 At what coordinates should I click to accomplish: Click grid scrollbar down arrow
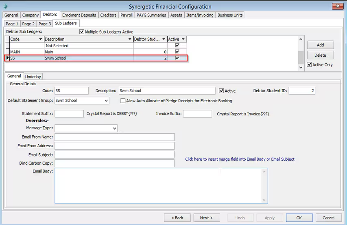coord(301,67)
